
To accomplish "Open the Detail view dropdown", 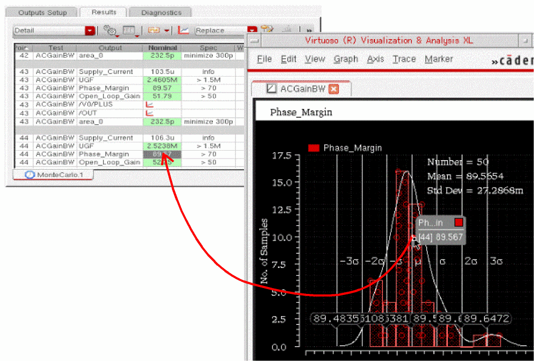I will pos(90,31).
